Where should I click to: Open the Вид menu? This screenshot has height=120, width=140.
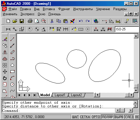coord(37,9)
